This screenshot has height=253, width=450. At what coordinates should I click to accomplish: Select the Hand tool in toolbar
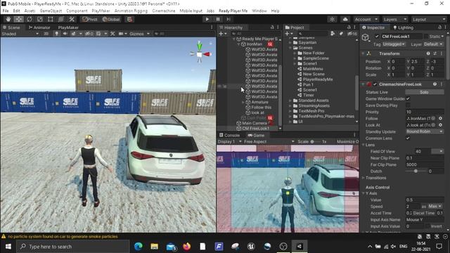(8, 19)
